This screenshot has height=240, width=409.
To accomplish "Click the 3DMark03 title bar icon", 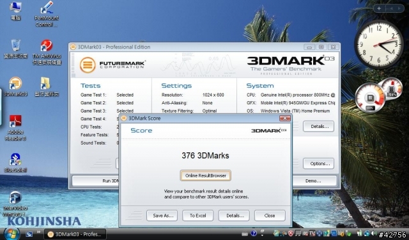I will (x=73, y=47).
